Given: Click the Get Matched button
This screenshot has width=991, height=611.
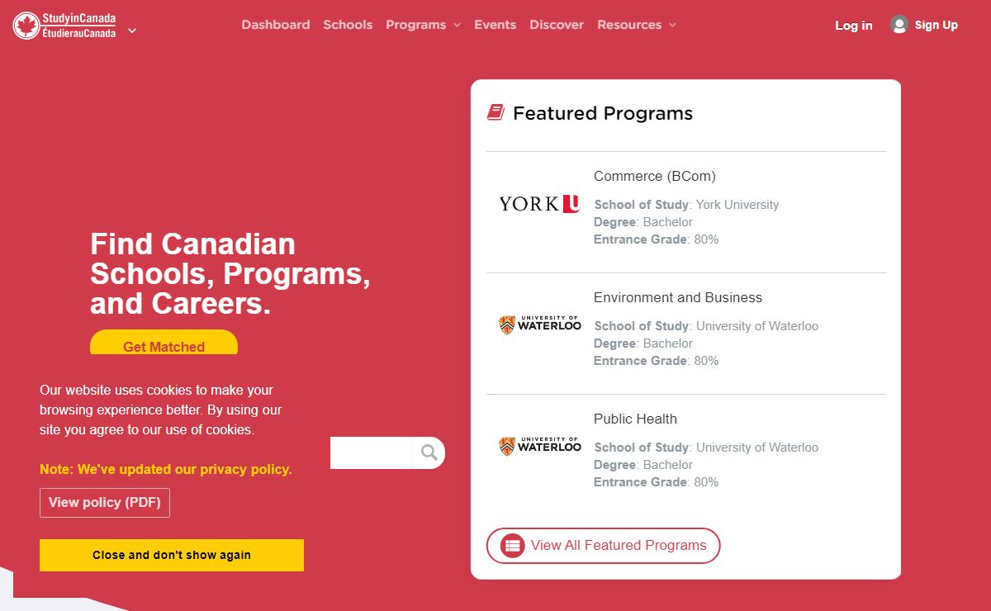Looking at the screenshot, I should point(164,344).
